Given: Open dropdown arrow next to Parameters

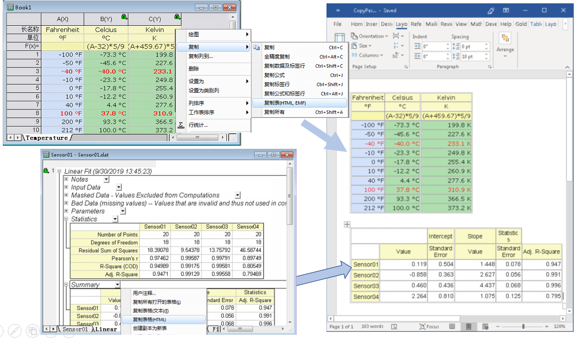Looking at the screenshot, I should click(123, 211).
